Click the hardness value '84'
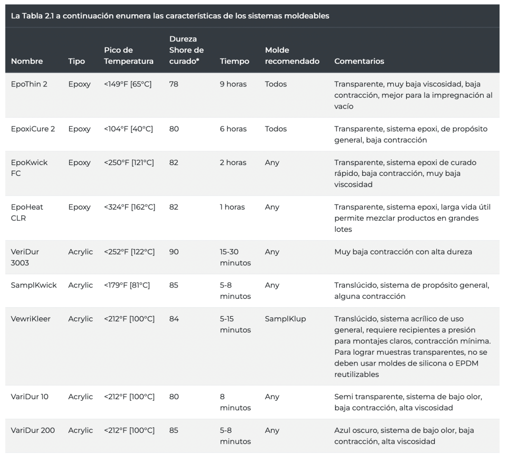This screenshot has height=456, width=506. [x=174, y=319]
